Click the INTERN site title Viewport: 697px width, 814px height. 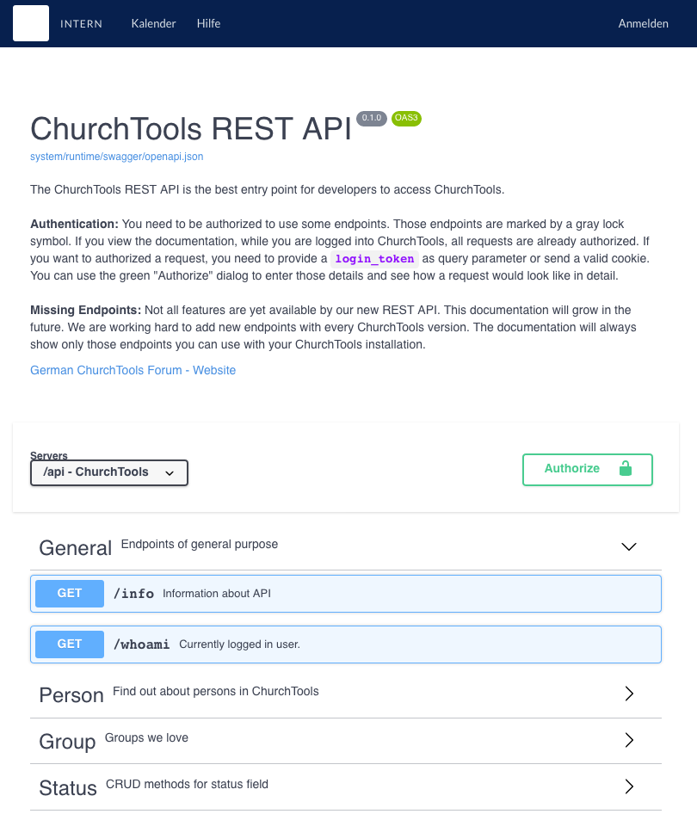click(82, 24)
